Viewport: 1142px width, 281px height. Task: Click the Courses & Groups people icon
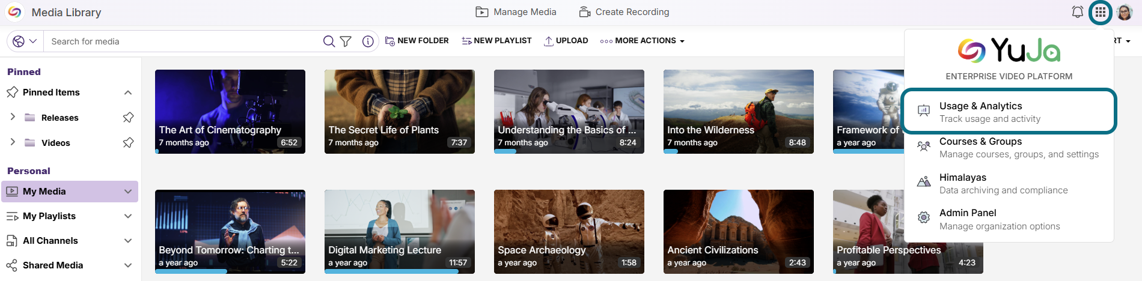924,146
